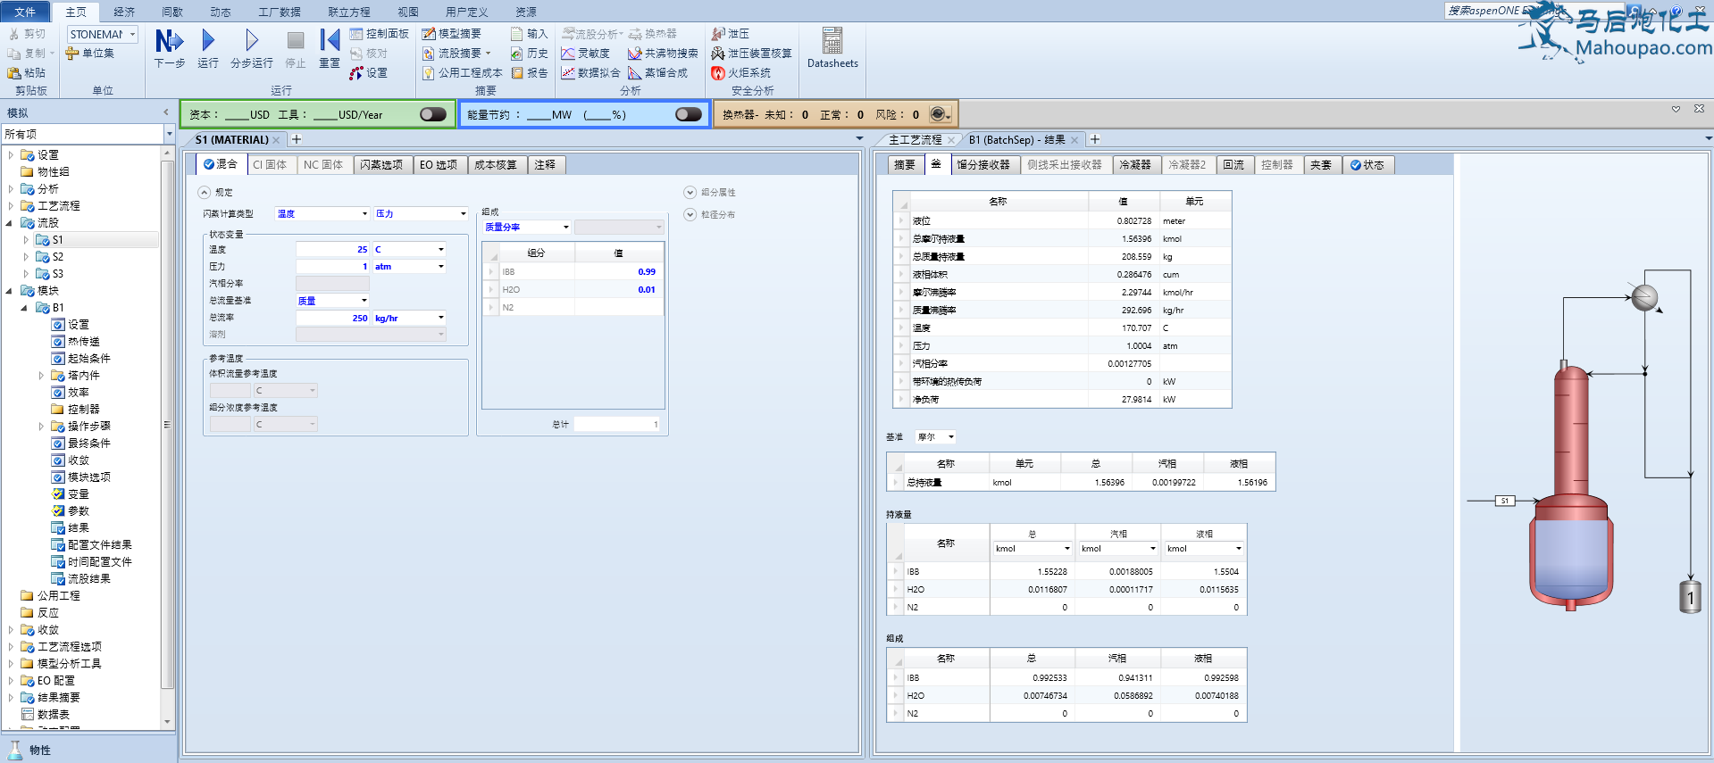Switch to the 馏分接收器 results tab
The height and width of the screenshot is (763, 1714).
tap(982, 164)
